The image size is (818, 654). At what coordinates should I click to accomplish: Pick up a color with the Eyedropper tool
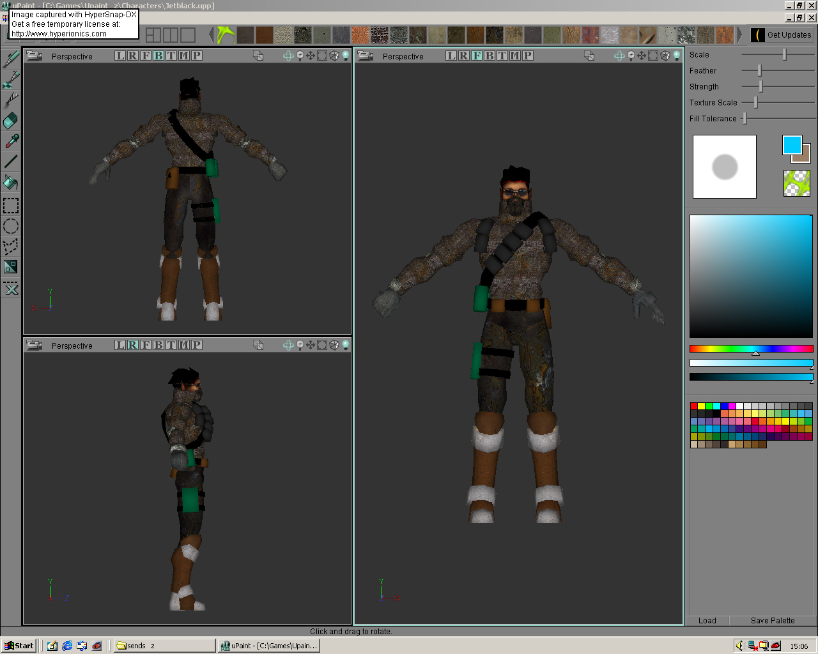[x=10, y=141]
